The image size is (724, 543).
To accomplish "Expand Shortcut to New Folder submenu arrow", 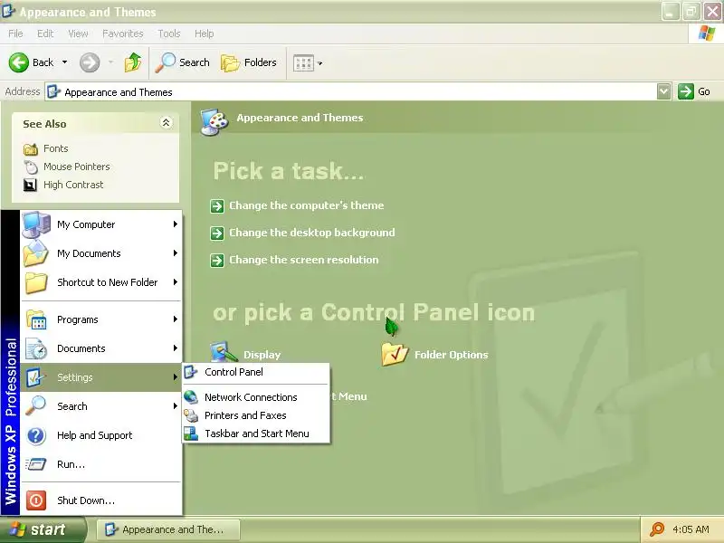I will 176,282.
